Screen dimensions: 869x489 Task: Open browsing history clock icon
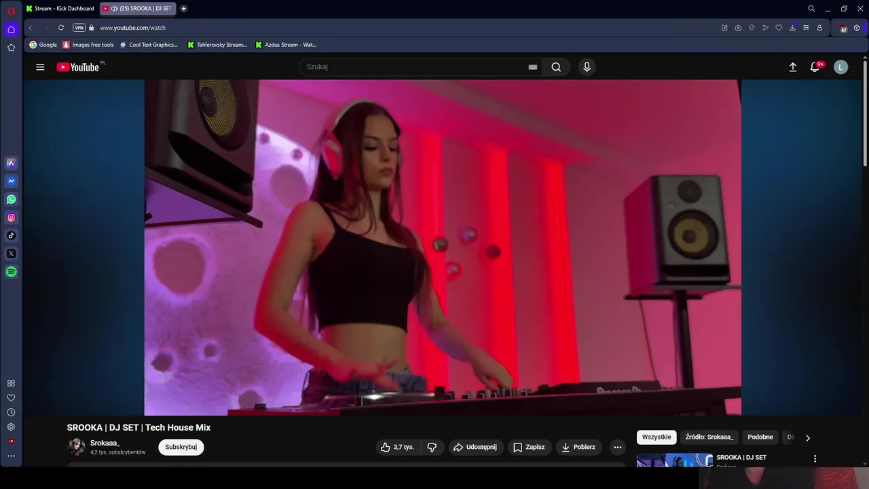[11, 412]
